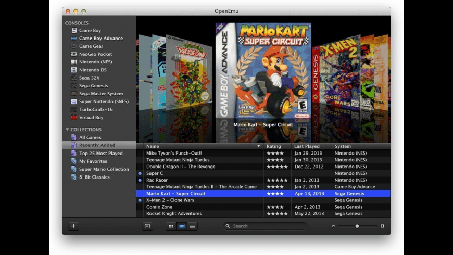Open Top 25 Most Played collection
453x255 pixels.
click(100, 154)
